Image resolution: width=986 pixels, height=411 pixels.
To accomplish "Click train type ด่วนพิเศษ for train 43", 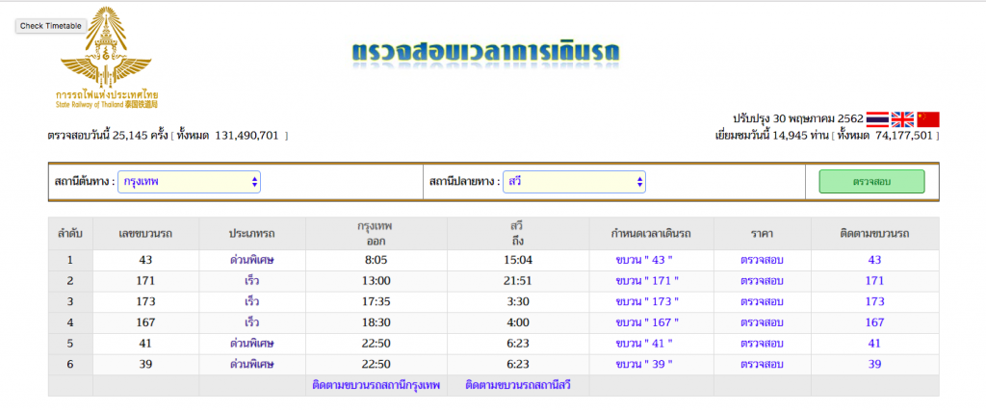I will point(251,260).
